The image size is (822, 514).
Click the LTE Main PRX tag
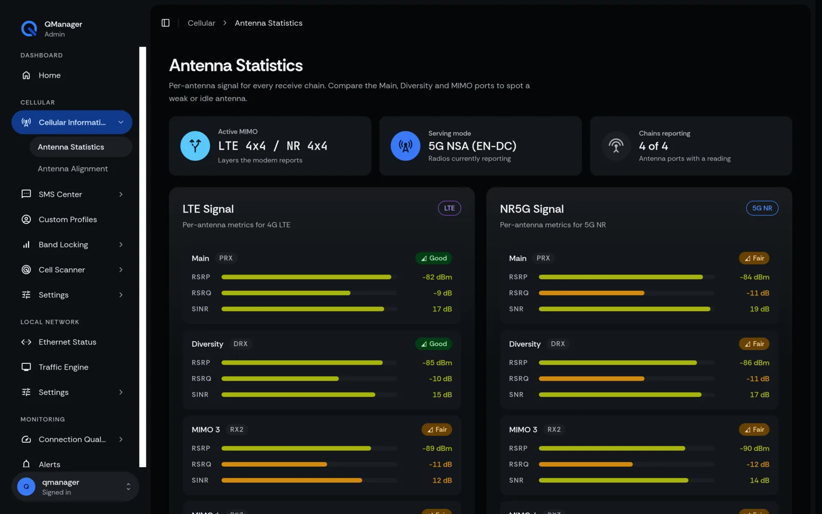[x=226, y=258]
